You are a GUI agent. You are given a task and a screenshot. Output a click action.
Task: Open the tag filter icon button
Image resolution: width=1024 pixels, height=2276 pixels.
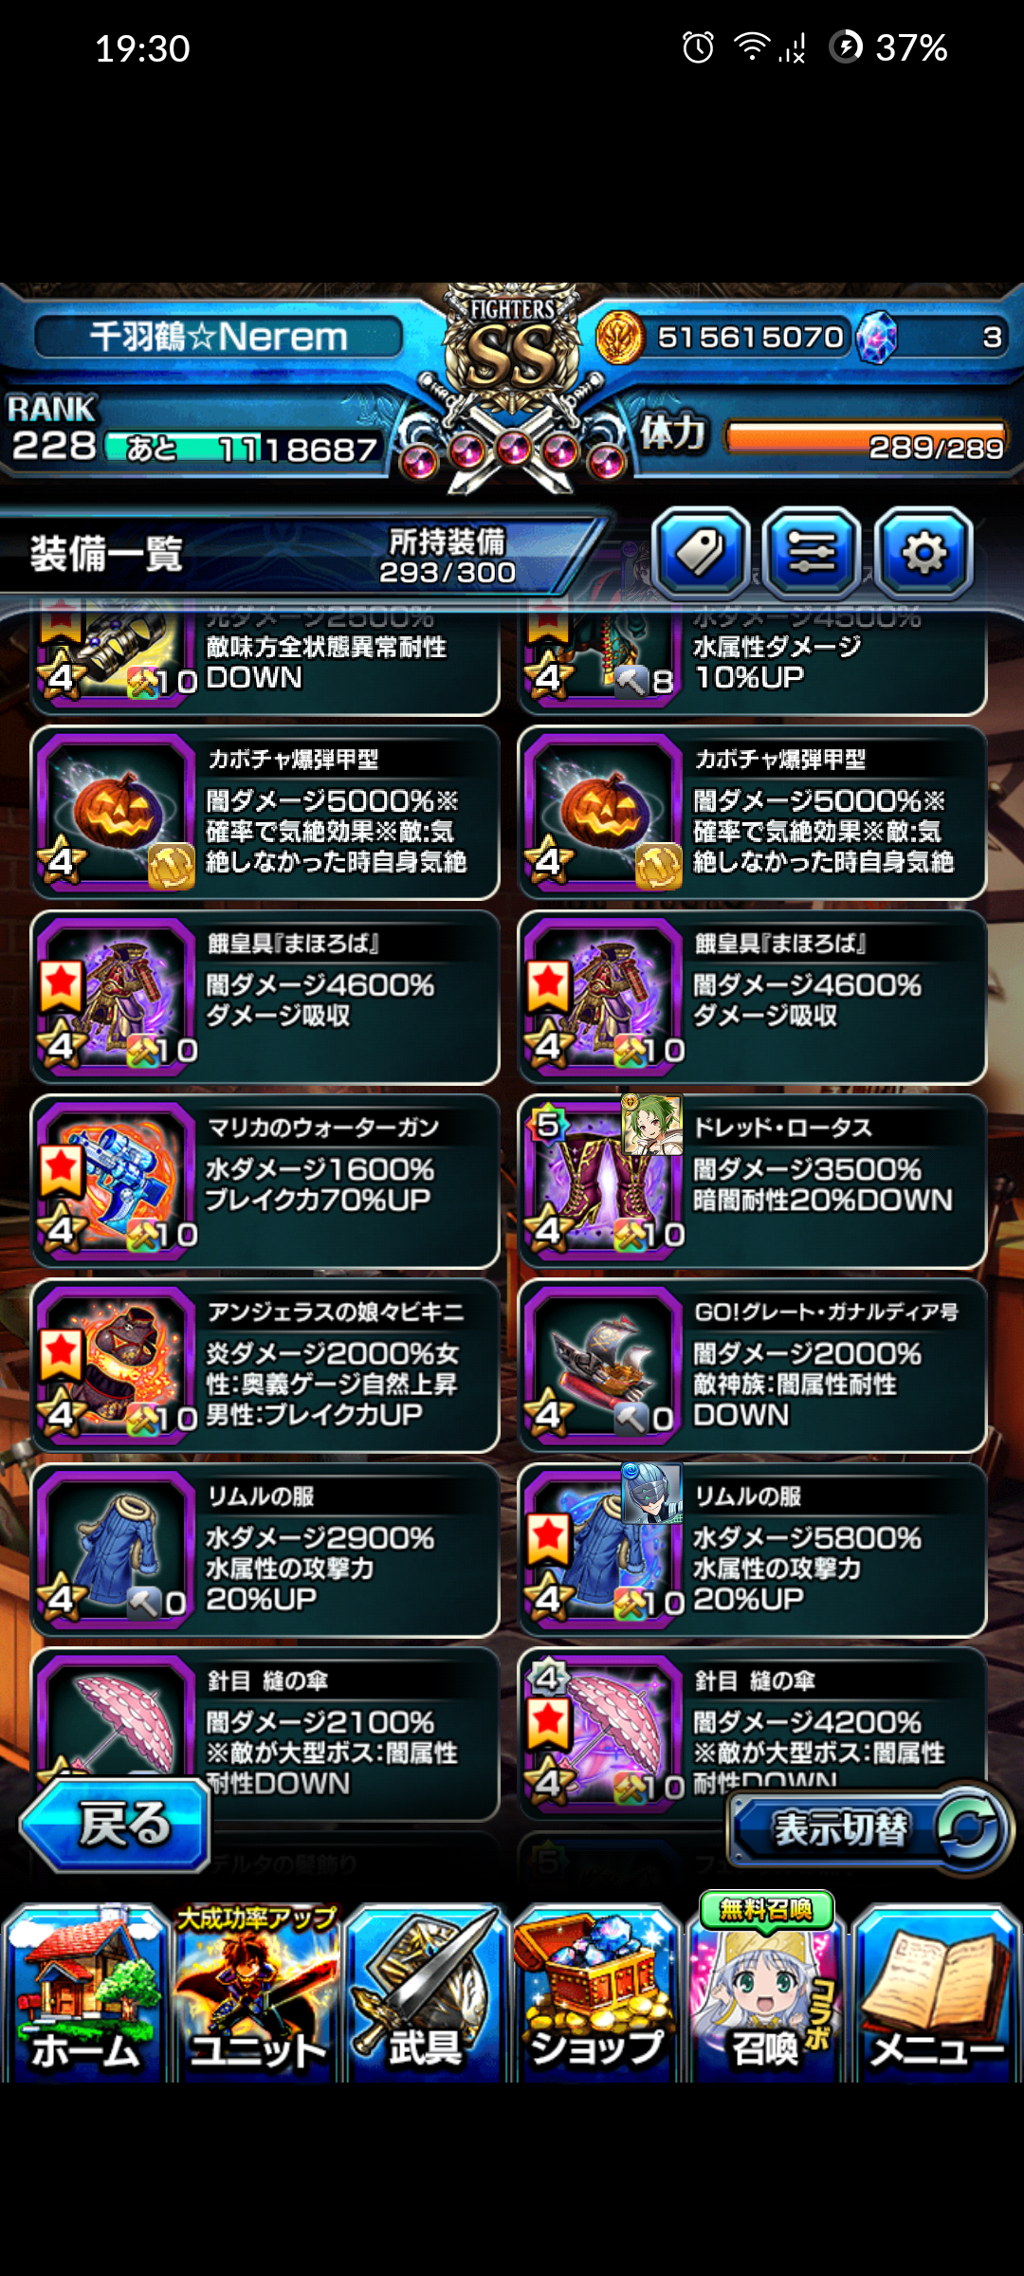[x=701, y=552]
